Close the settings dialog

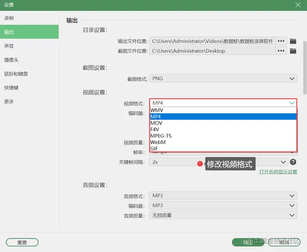(x=298, y=5)
